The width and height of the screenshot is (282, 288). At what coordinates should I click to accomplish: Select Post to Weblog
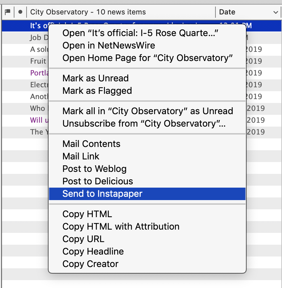coord(147,169)
